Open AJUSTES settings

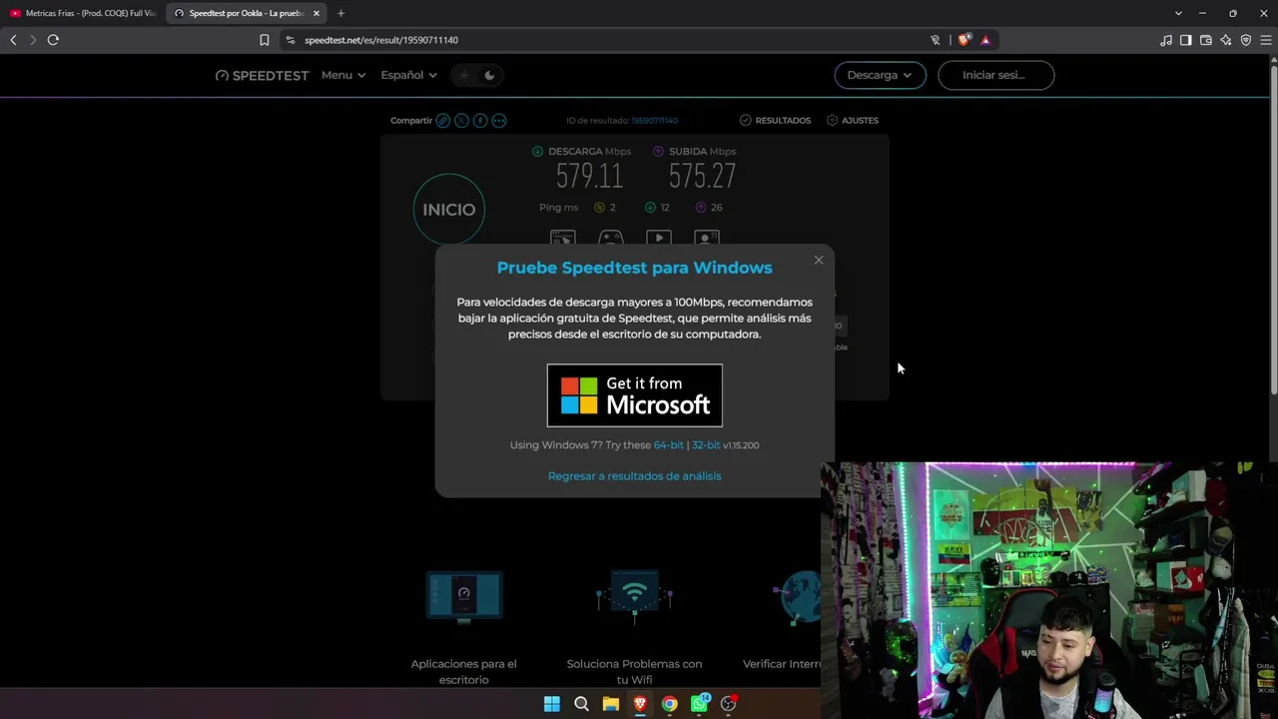click(x=853, y=121)
